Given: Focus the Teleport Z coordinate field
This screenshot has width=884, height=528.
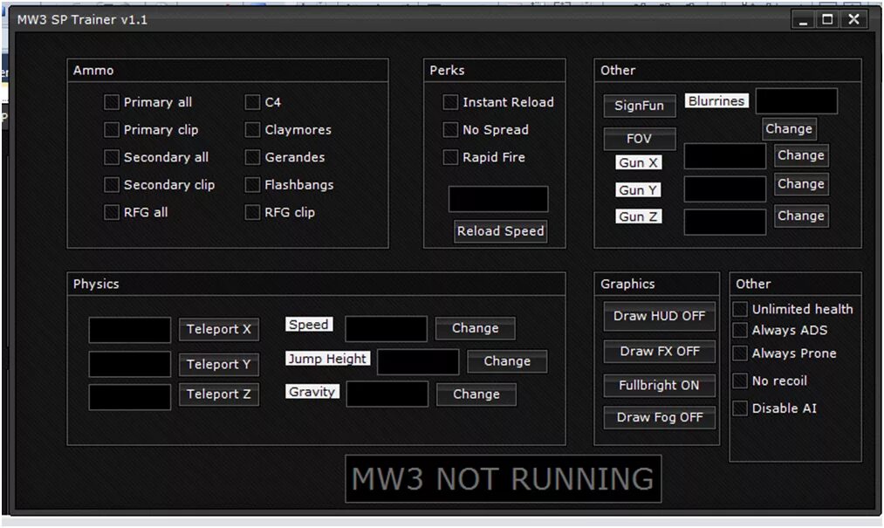Looking at the screenshot, I should pos(130,397).
